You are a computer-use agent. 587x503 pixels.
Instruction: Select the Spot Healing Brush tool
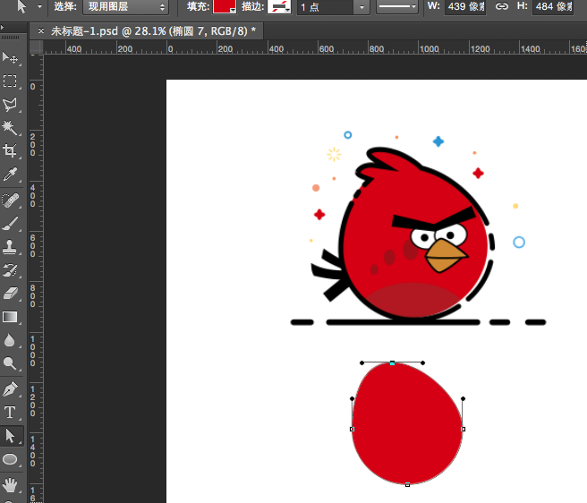tap(10, 200)
